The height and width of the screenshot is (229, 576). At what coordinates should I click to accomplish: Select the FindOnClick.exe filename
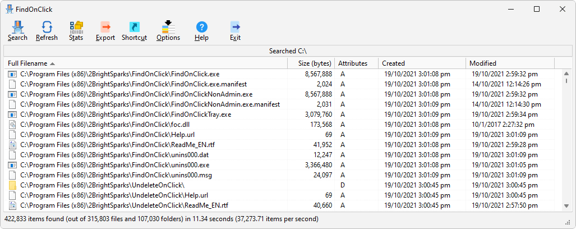pos(120,74)
